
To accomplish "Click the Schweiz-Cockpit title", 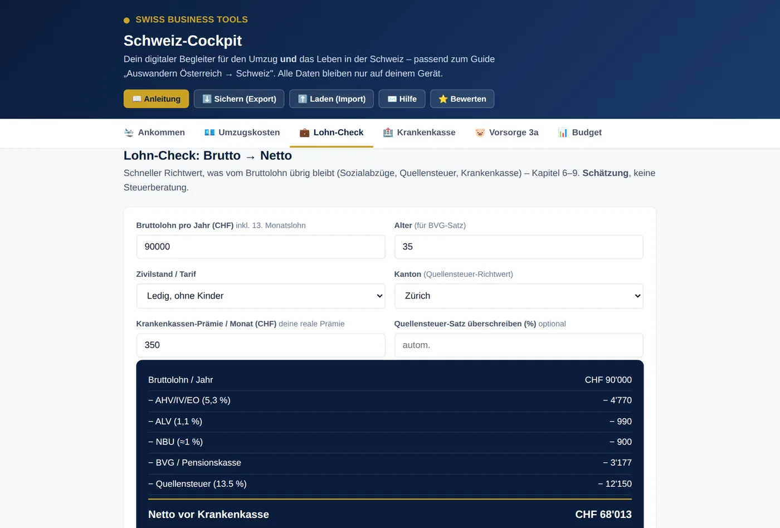I will tap(183, 41).
